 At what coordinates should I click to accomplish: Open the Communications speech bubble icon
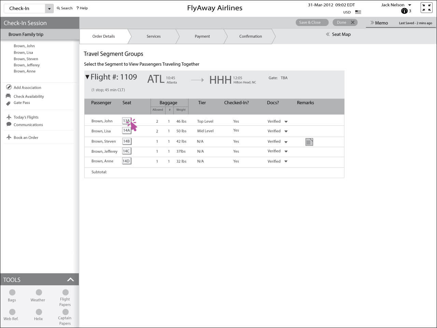coord(9,124)
